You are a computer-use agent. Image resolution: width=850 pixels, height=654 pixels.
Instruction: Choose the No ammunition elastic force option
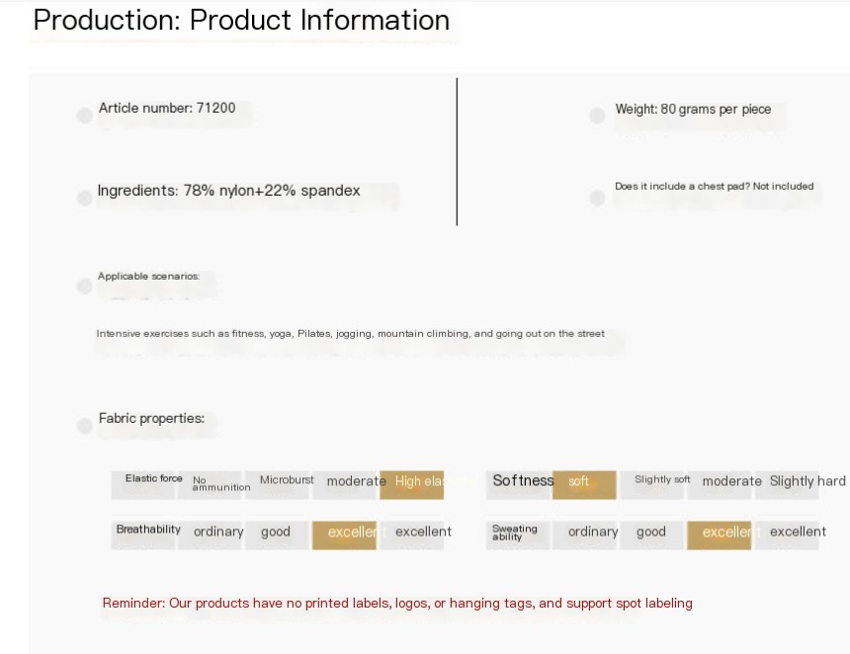coord(211,483)
